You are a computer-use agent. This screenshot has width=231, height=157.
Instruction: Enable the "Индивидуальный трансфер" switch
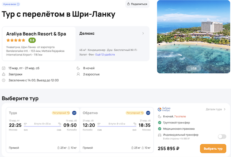221,136
